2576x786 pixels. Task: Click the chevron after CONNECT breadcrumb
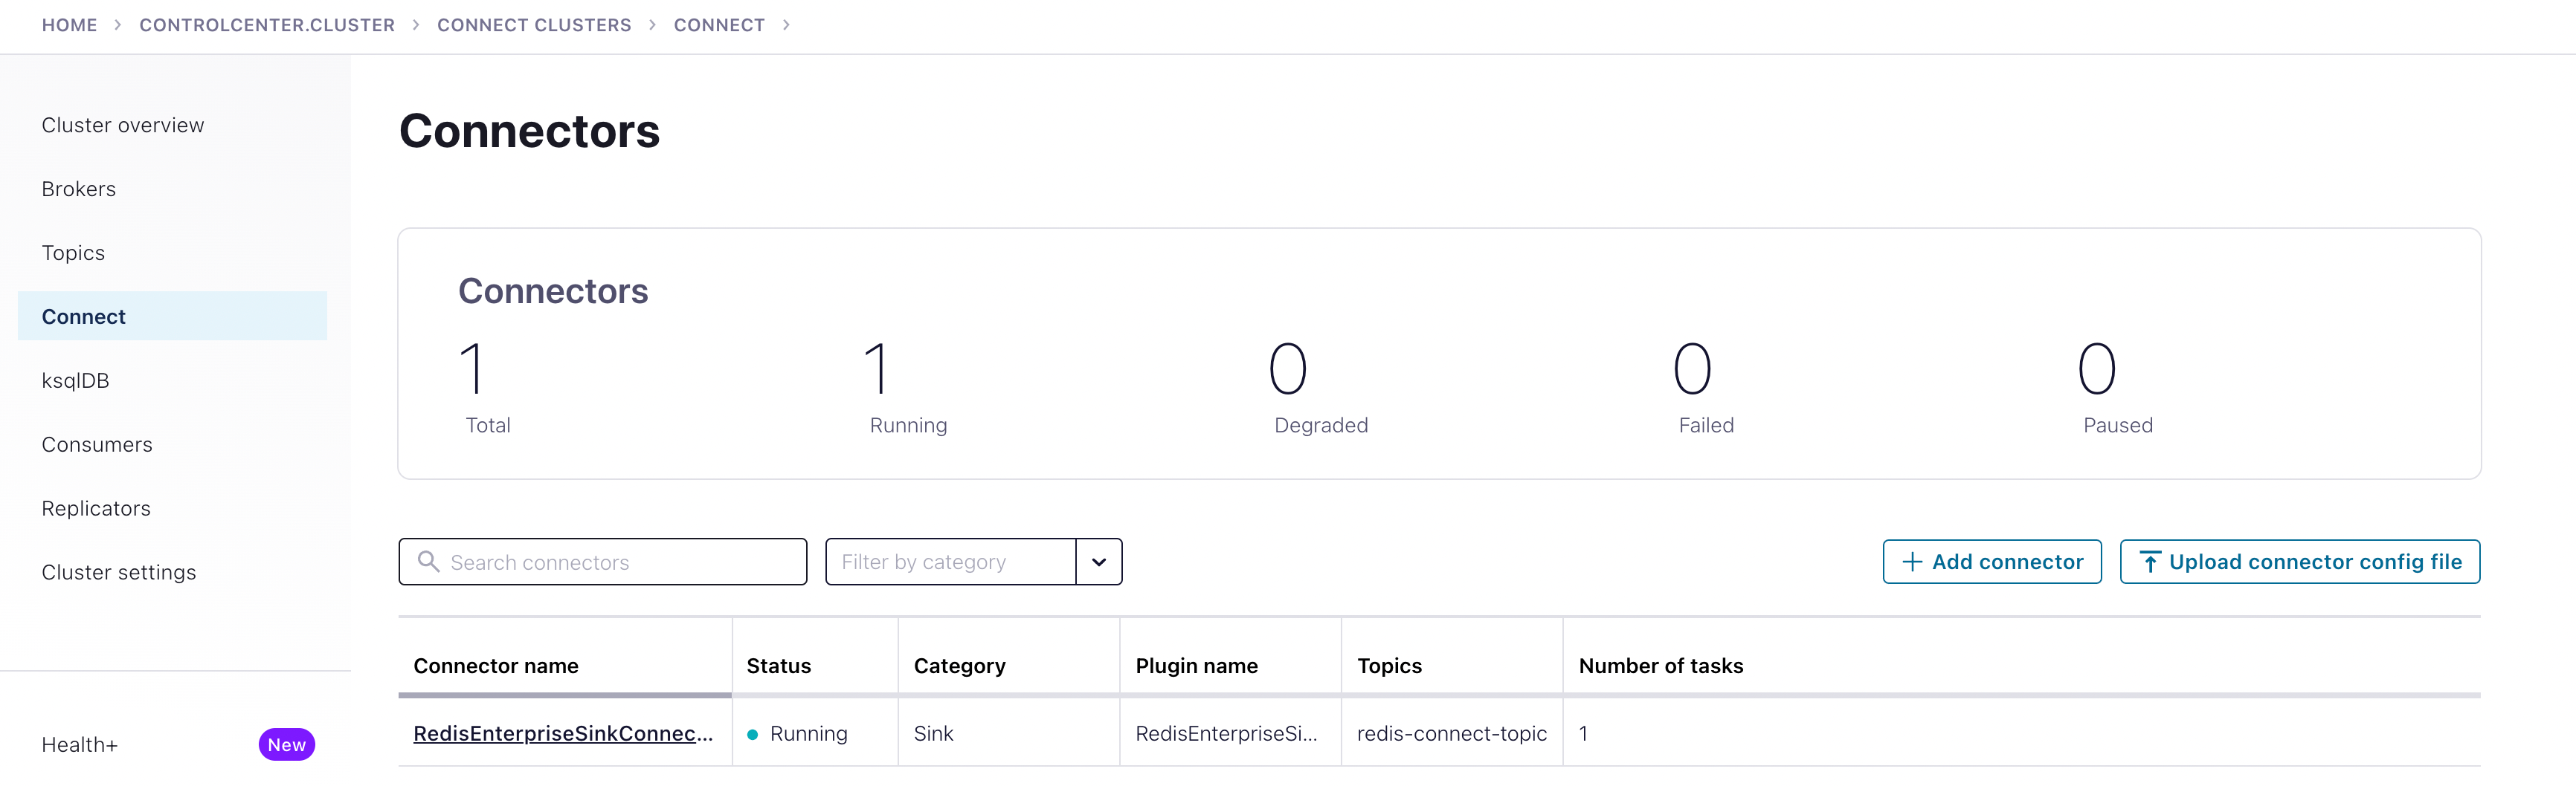(786, 25)
